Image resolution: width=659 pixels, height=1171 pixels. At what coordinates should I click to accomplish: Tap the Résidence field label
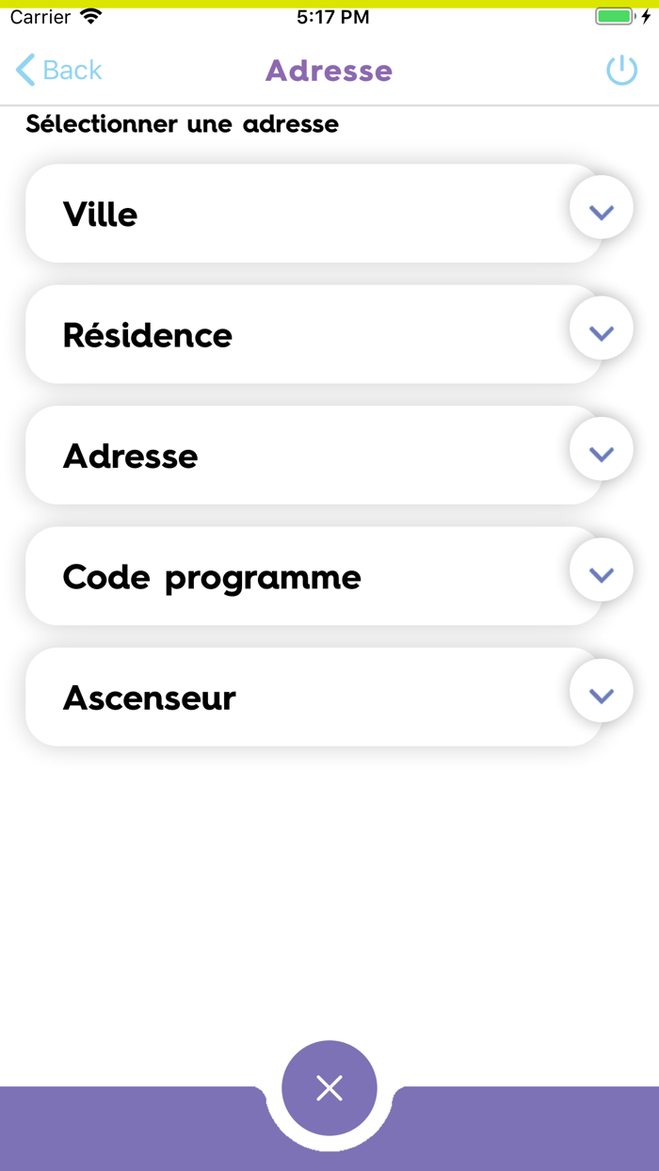coord(147,335)
